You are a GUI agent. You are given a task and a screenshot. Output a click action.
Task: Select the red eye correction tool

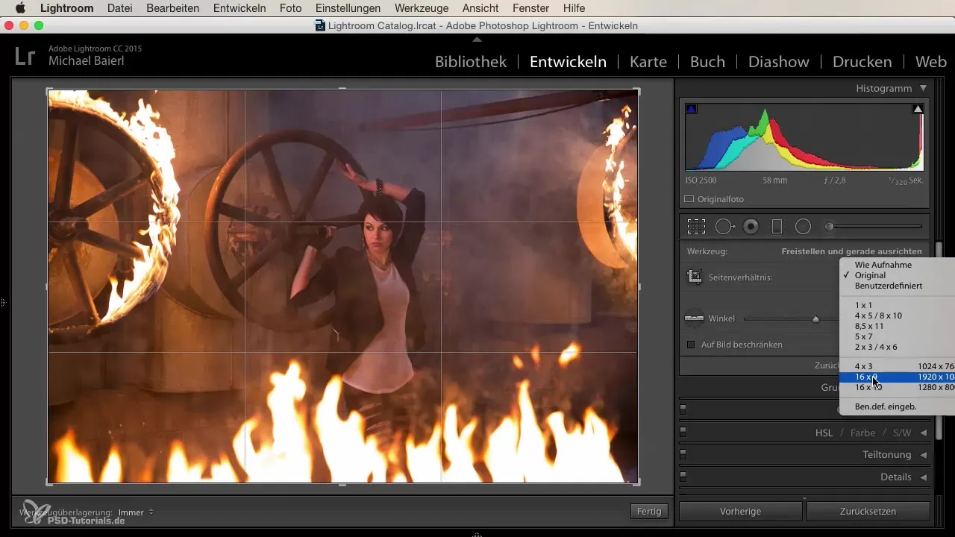(751, 226)
